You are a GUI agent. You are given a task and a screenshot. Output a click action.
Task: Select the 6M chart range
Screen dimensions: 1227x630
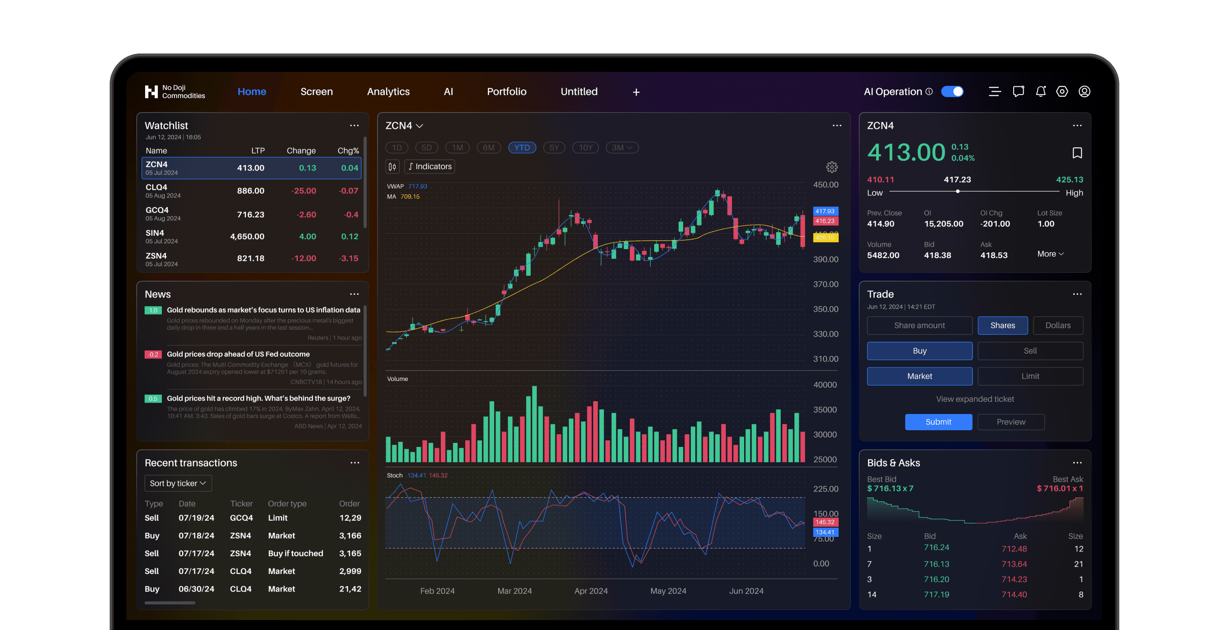coord(489,148)
